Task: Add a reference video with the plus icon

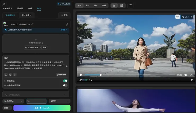Action: click(36, 40)
